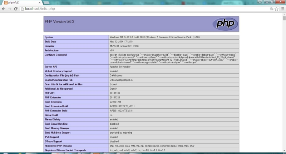This screenshot has height=154, width=286.
Task: Select Server API value Apache 2.0 Handler
Action: click(120, 67)
